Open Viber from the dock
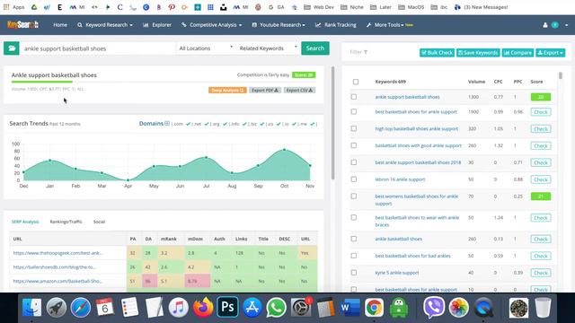The height and width of the screenshot is (323, 575). tap(434, 307)
